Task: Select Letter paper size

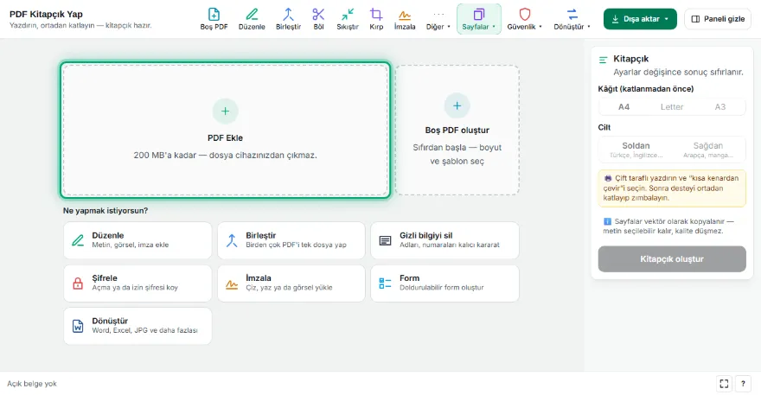Action: [x=672, y=107]
